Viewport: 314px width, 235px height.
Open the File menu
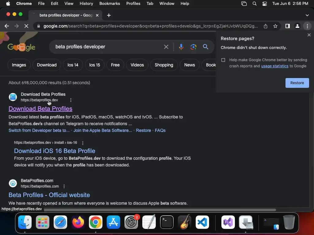(41, 3)
